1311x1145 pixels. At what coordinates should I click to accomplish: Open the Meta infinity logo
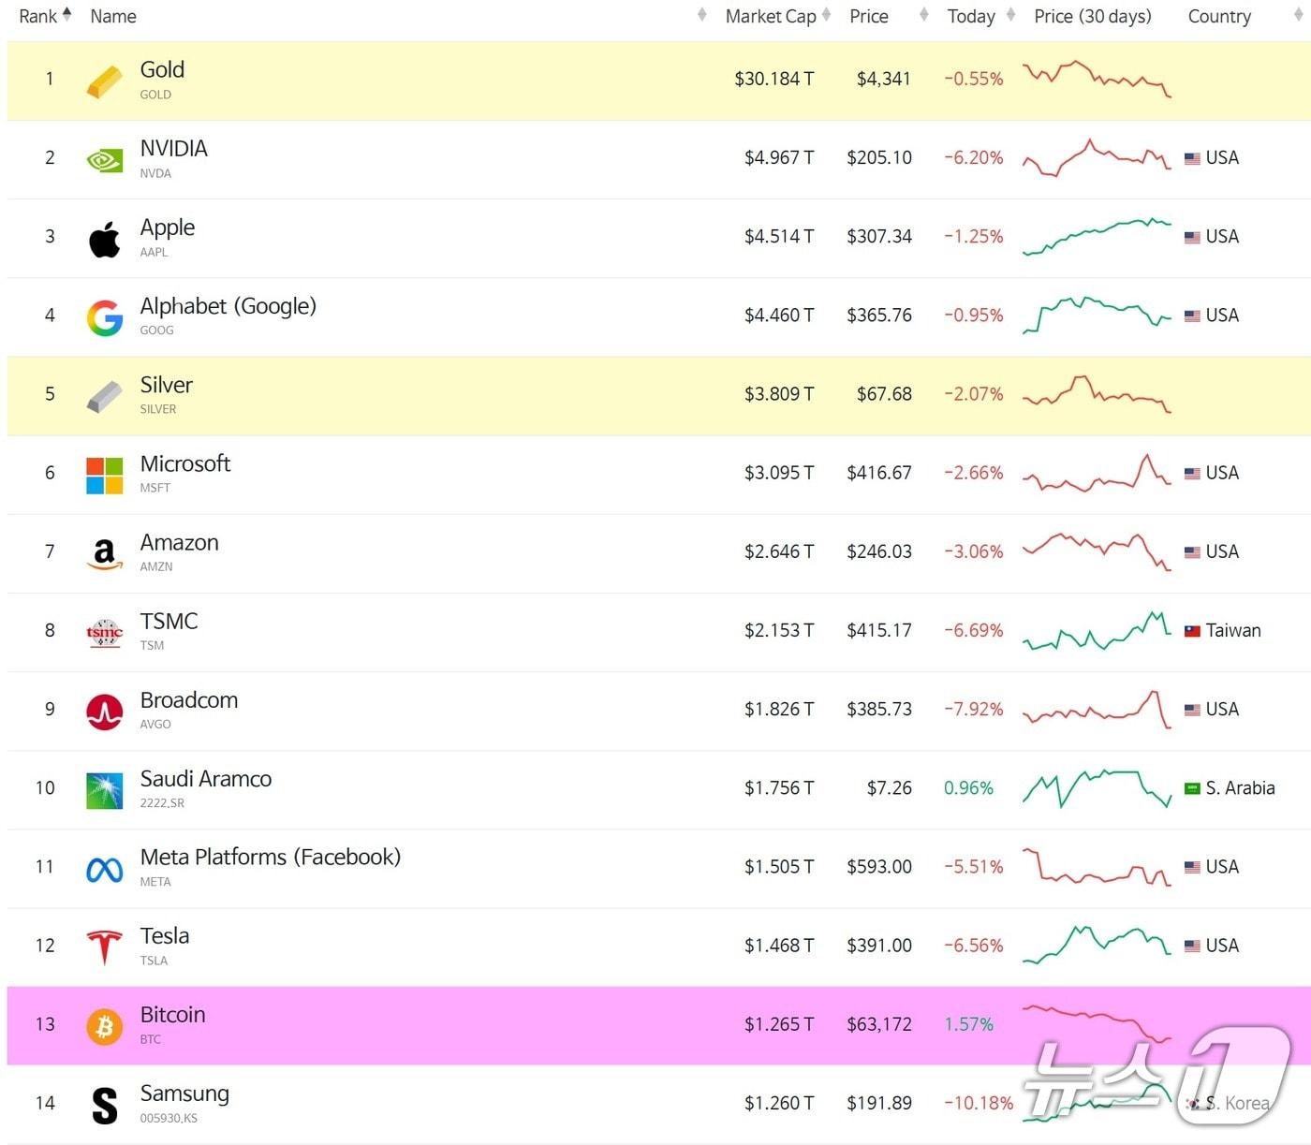click(x=105, y=870)
